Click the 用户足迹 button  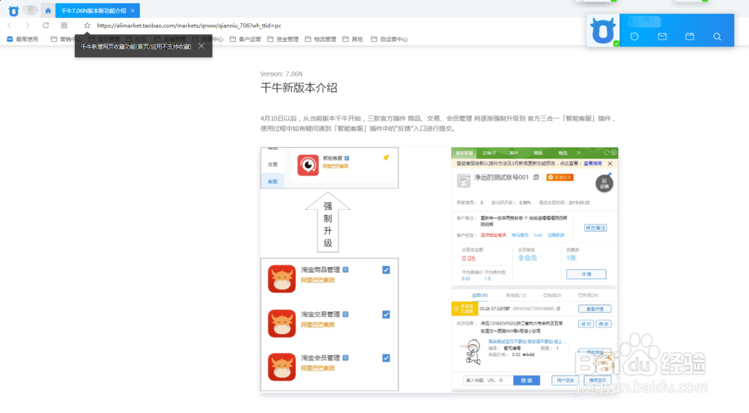(565, 381)
